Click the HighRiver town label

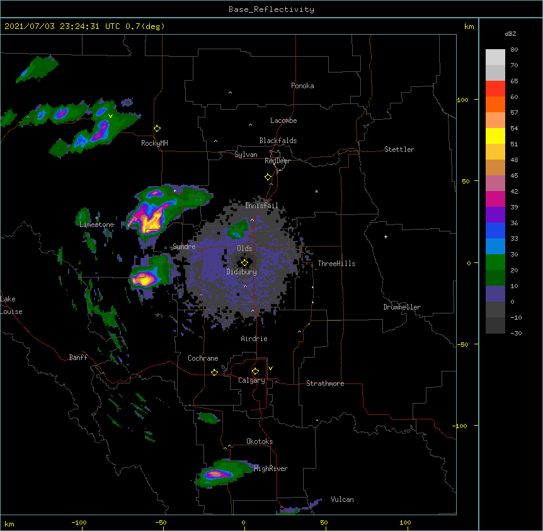point(271,469)
